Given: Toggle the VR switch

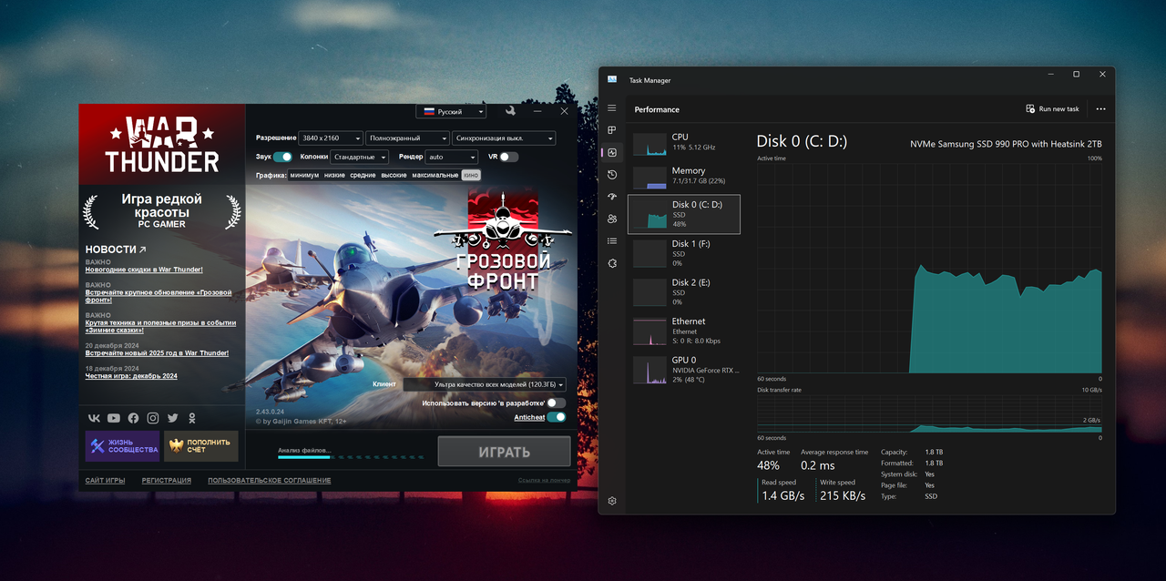Looking at the screenshot, I should [508, 157].
